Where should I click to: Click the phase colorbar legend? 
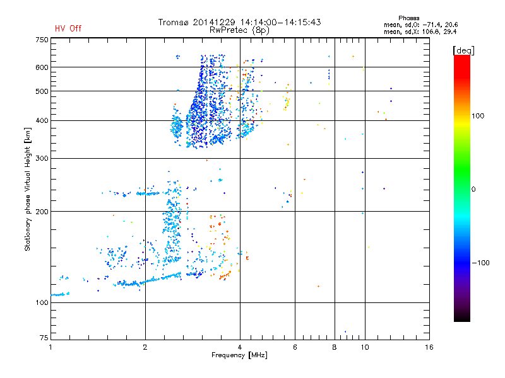[462, 188]
